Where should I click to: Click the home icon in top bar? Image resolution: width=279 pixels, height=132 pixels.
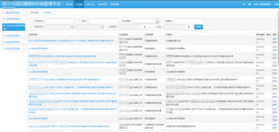coord(244,4)
